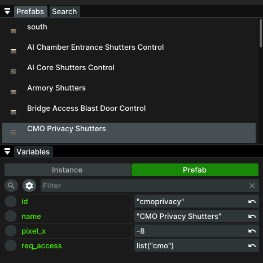Viewport: 263px width, 263px height.
Task: Reset the pixel_x value with undo arrow
Action: 252,231
